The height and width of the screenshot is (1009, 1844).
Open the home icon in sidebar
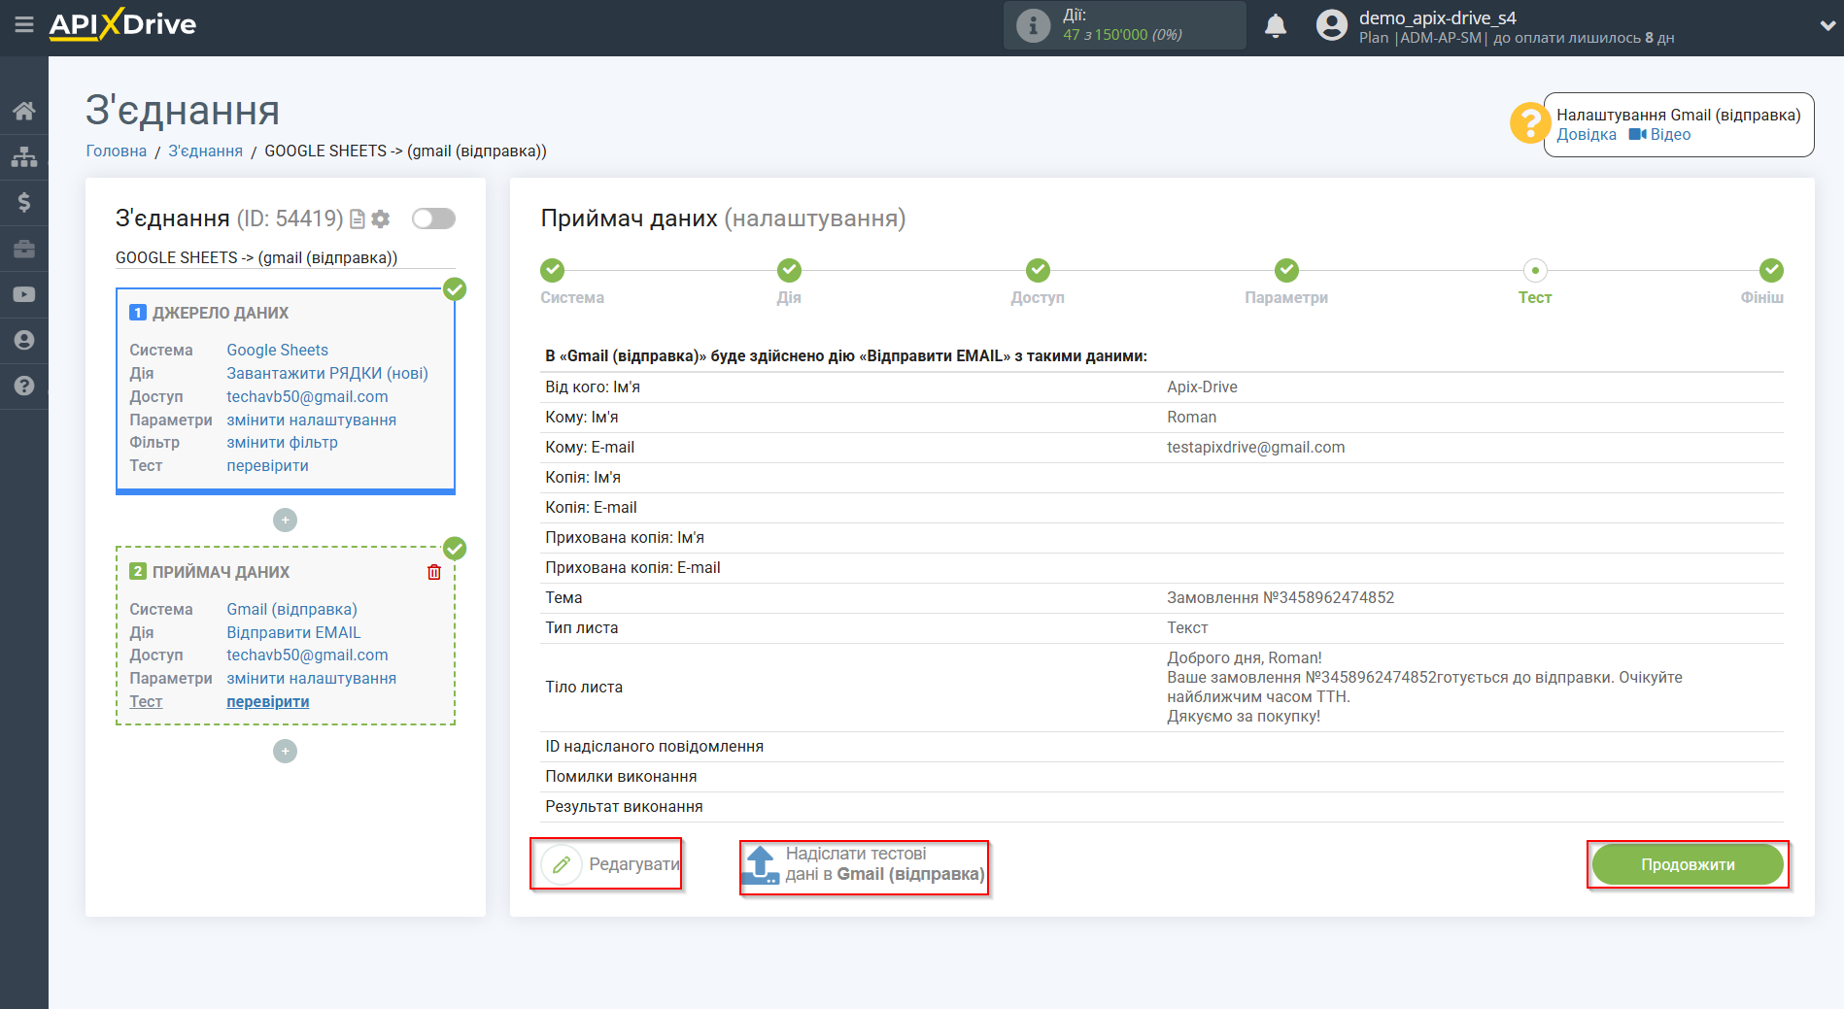[24, 111]
